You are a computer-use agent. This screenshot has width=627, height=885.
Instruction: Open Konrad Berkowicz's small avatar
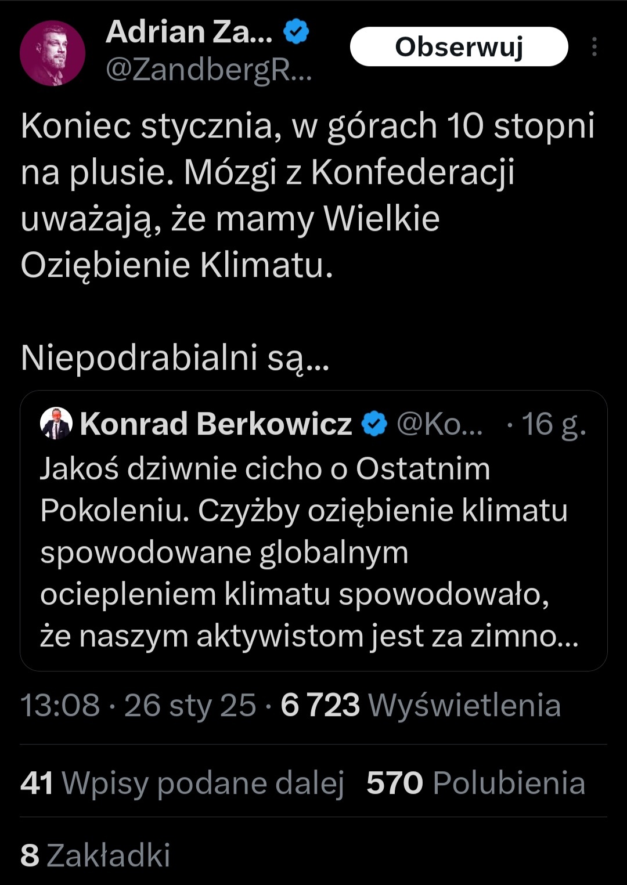pos(56,423)
